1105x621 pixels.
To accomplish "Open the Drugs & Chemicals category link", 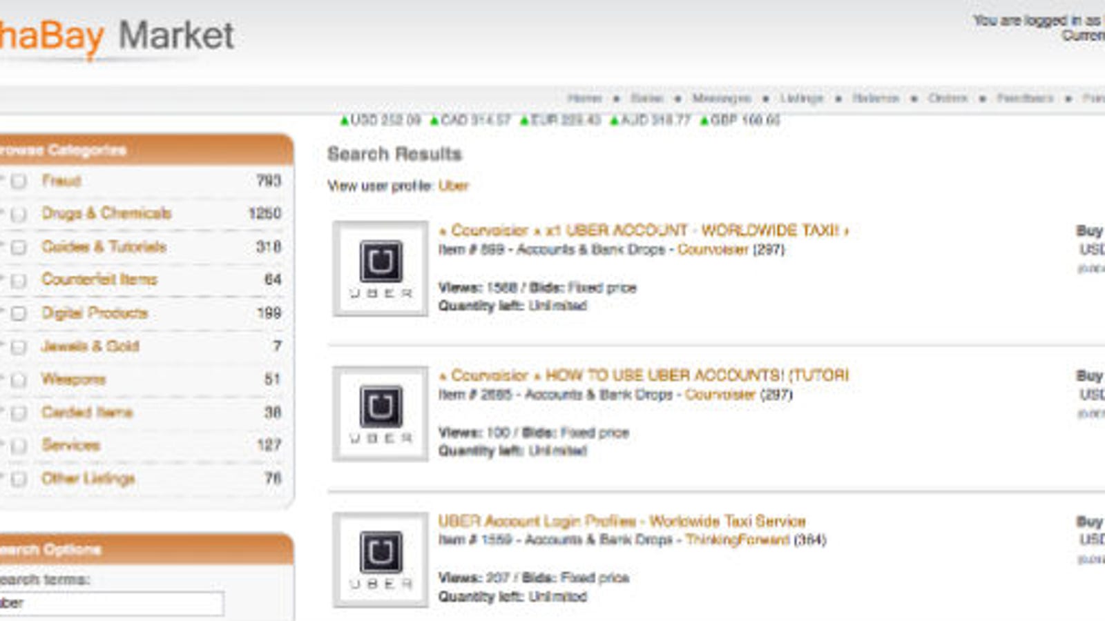I will [106, 213].
